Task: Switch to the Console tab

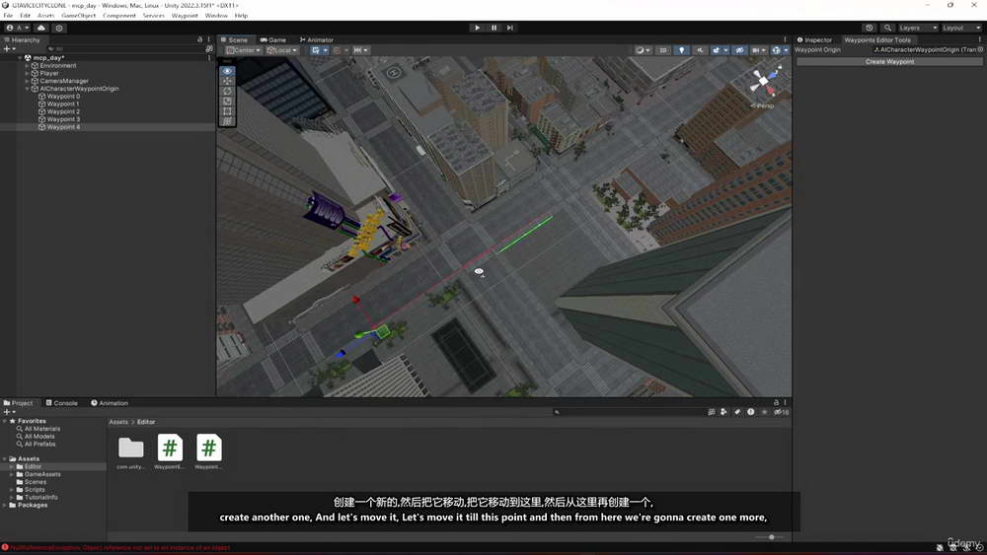Action: pos(61,403)
